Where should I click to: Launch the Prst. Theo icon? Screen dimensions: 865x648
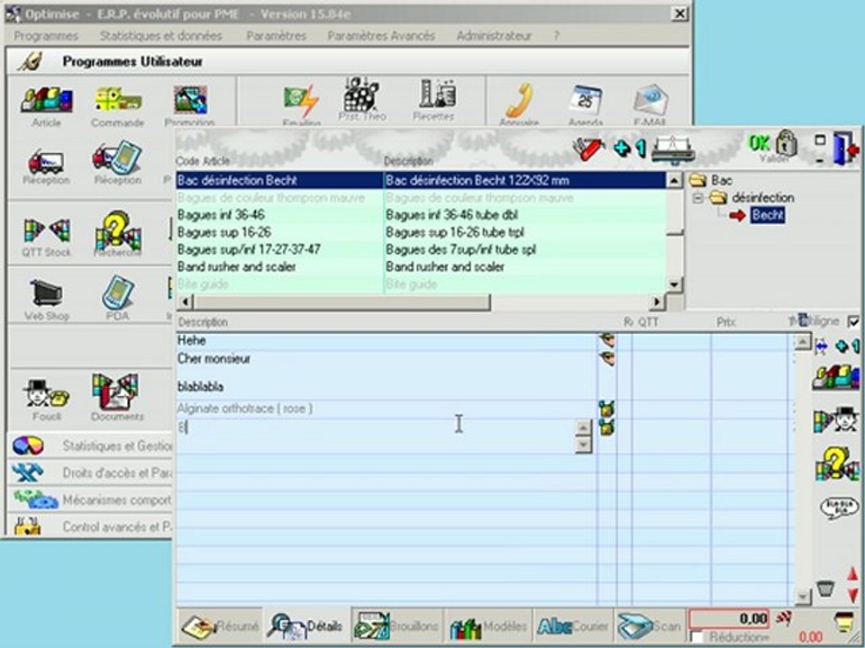[x=362, y=94]
